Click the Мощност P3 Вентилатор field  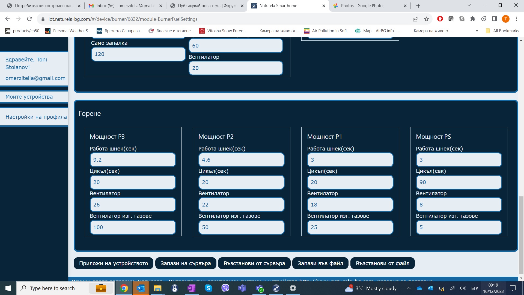pyautogui.click(x=133, y=205)
